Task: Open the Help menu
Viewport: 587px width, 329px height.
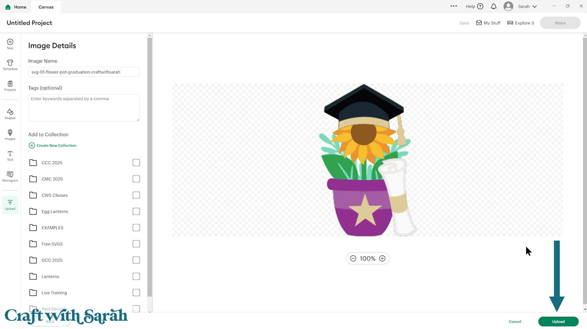Action: (x=474, y=6)
